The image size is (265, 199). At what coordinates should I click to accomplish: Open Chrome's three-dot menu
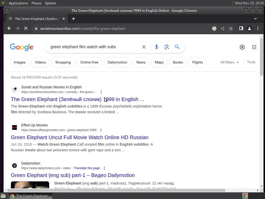click(x=258, y=29)
